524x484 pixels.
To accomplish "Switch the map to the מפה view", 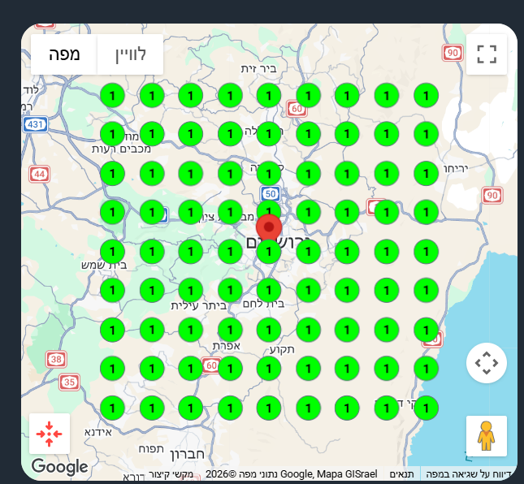I will tap(64, 54).
